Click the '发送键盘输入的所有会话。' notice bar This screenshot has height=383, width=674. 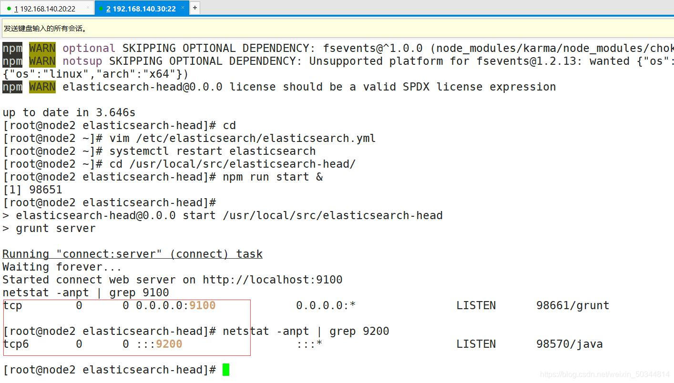(x=337, y=28)
